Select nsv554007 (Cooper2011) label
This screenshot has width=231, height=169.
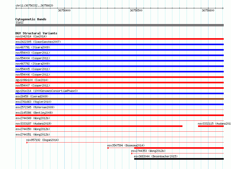point(33,85)
